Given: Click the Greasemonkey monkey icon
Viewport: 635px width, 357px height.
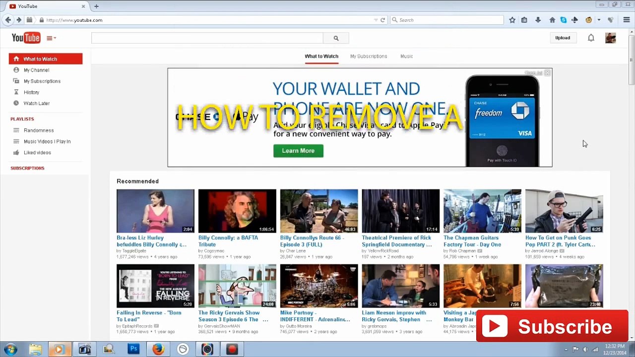Looking at the screenshot, I should point(589,20).
